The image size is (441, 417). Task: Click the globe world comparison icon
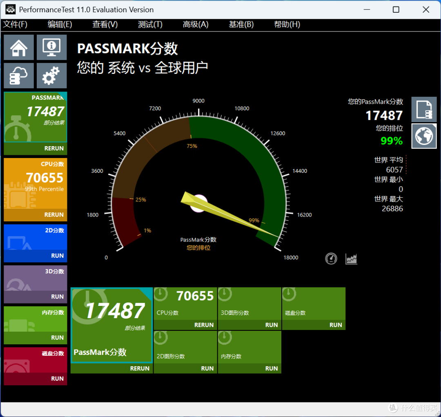coord(424,136)
